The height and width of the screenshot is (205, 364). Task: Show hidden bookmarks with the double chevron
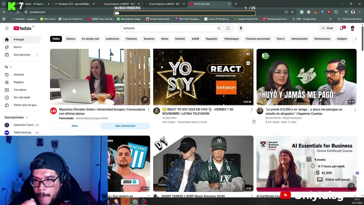(x=330, y=19)
